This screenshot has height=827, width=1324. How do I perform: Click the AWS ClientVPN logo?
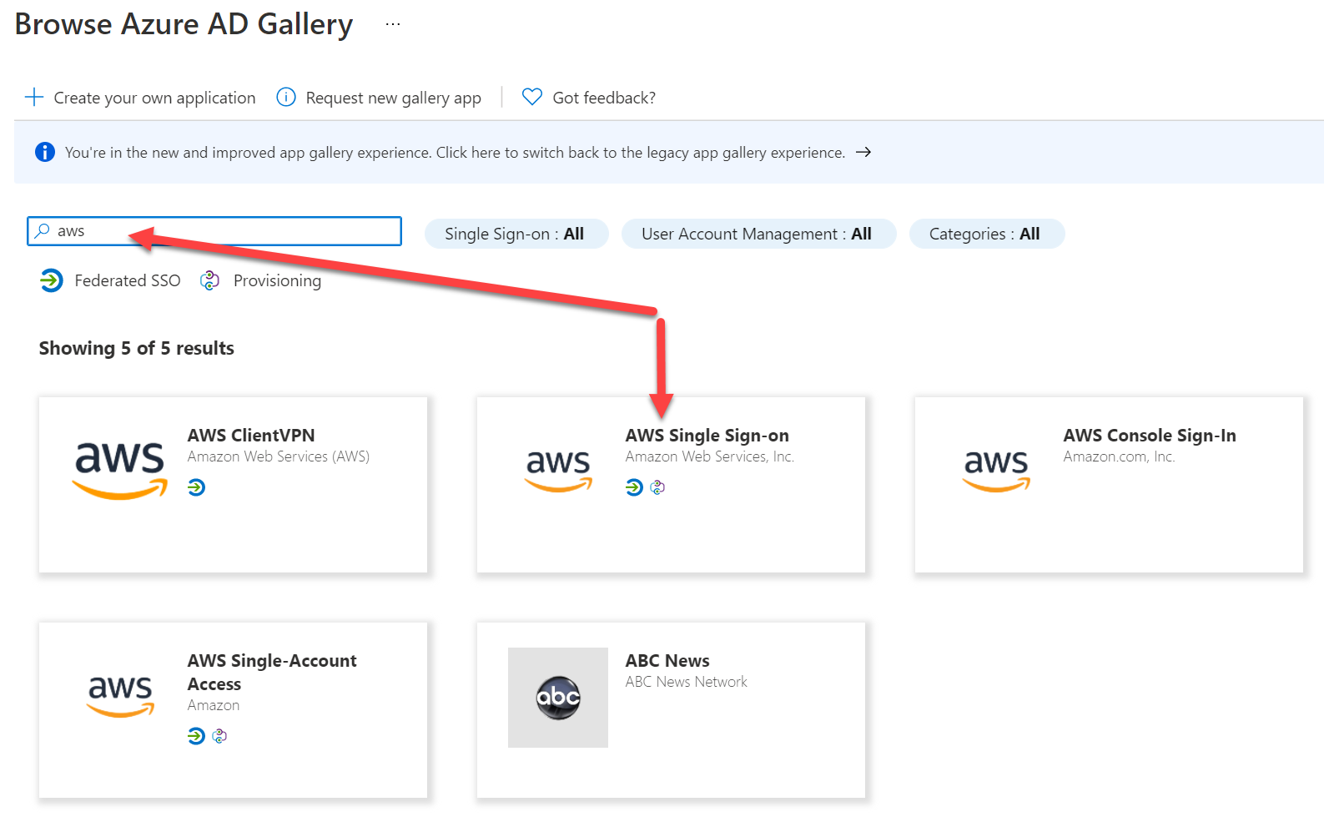pyautogui.click(x=120, y=469)
